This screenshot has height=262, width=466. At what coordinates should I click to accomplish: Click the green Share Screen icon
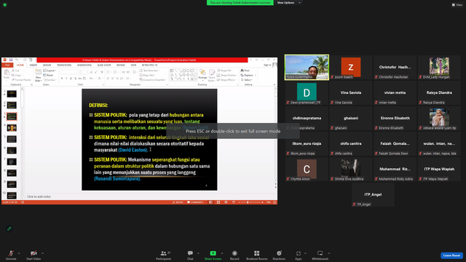(x=213, y=253)
